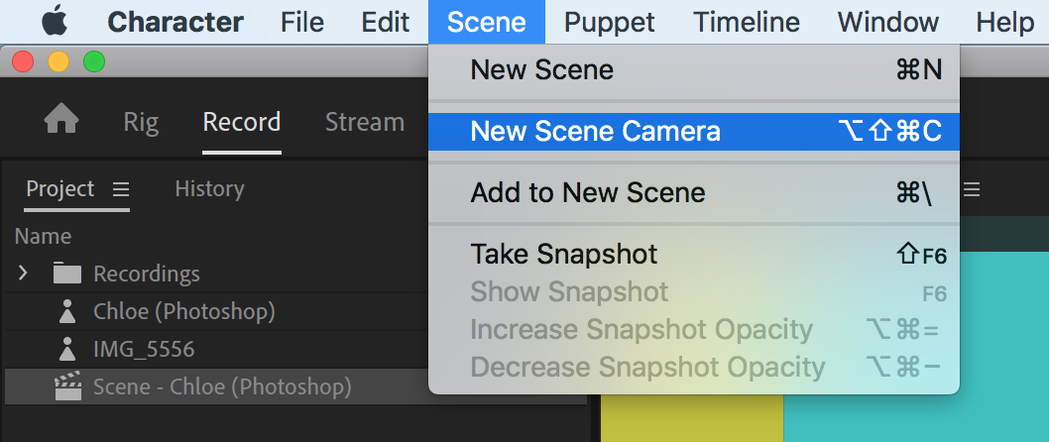1049x442 pixels.
Task: Select the Chloe (Photoshop) puppet icon
Action: [x=67, y=311]
